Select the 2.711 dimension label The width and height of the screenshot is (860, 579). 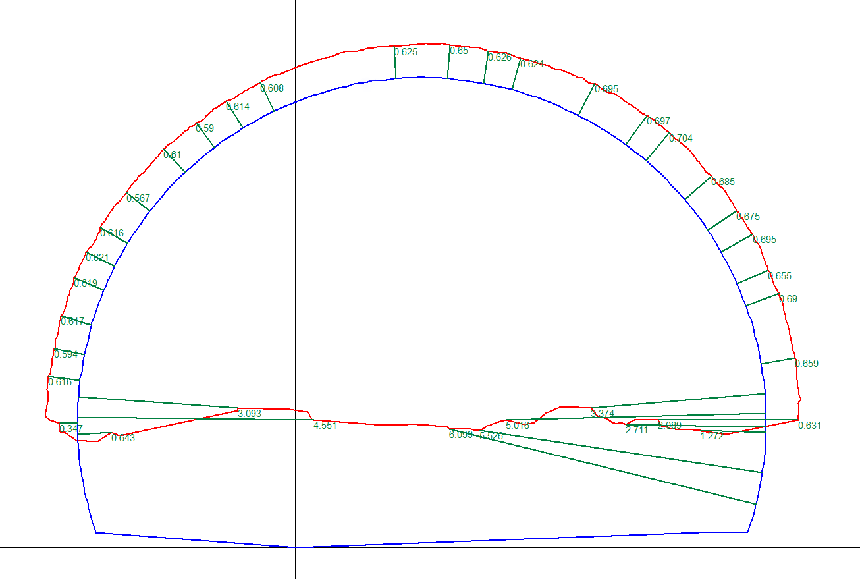637,430
